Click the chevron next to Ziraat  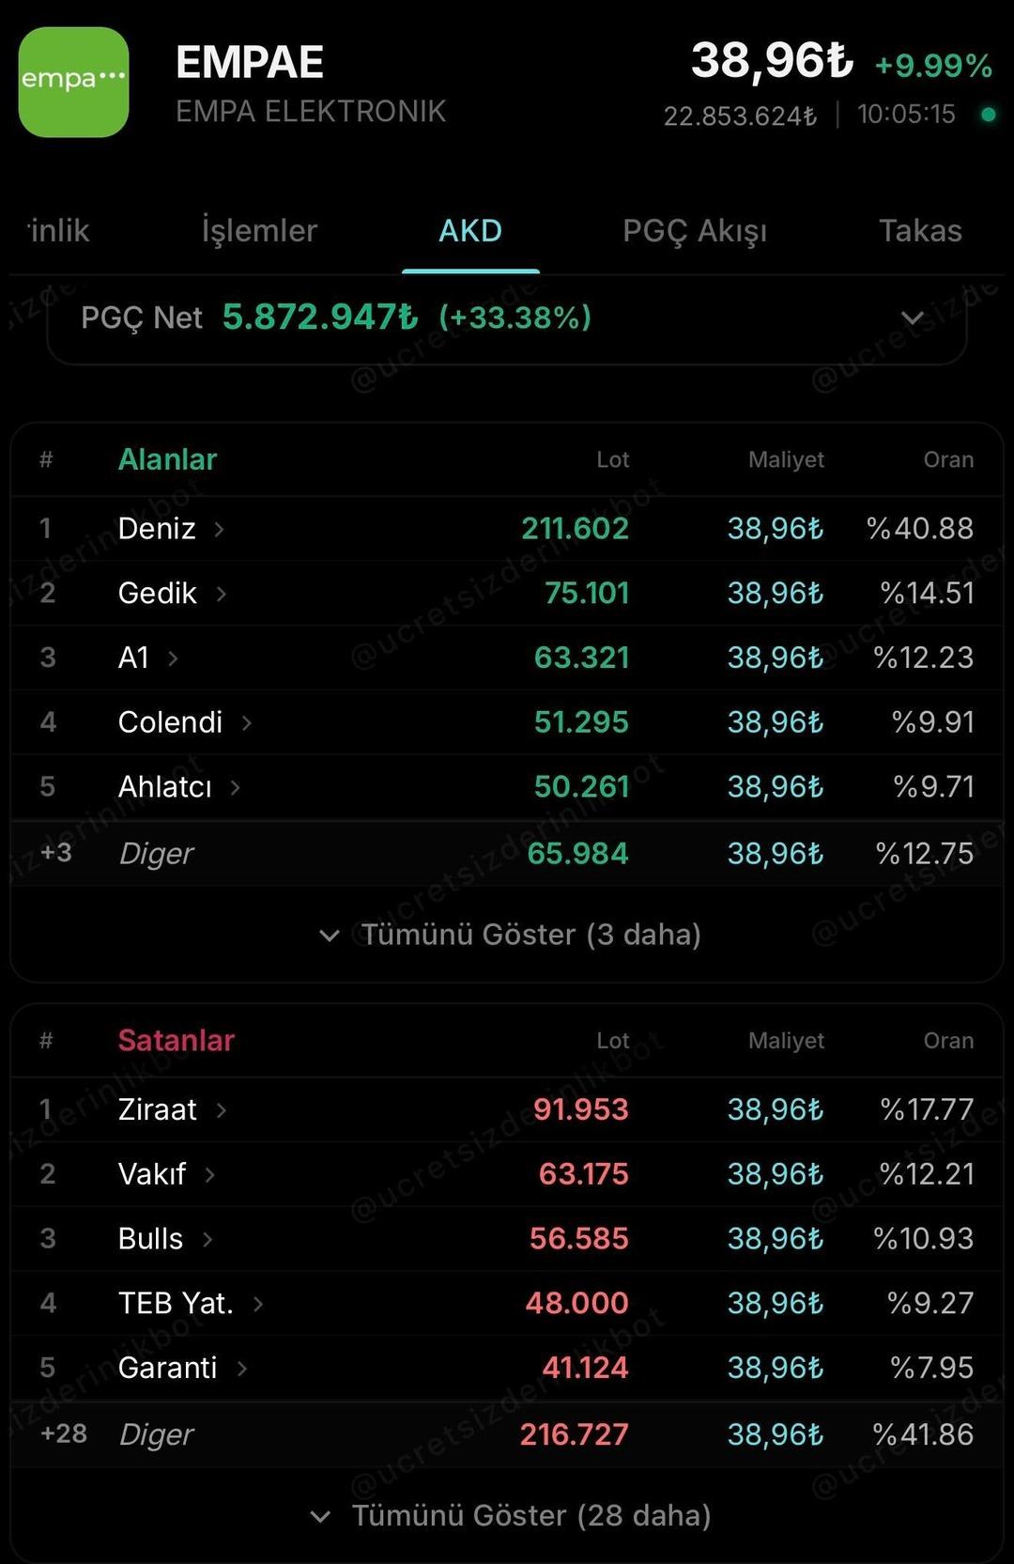click(x=222, y=1110)
